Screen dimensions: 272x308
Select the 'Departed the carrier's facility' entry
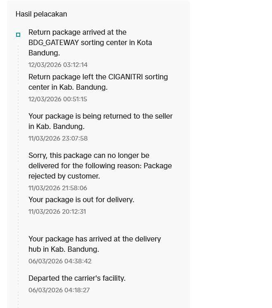(77, 278)
